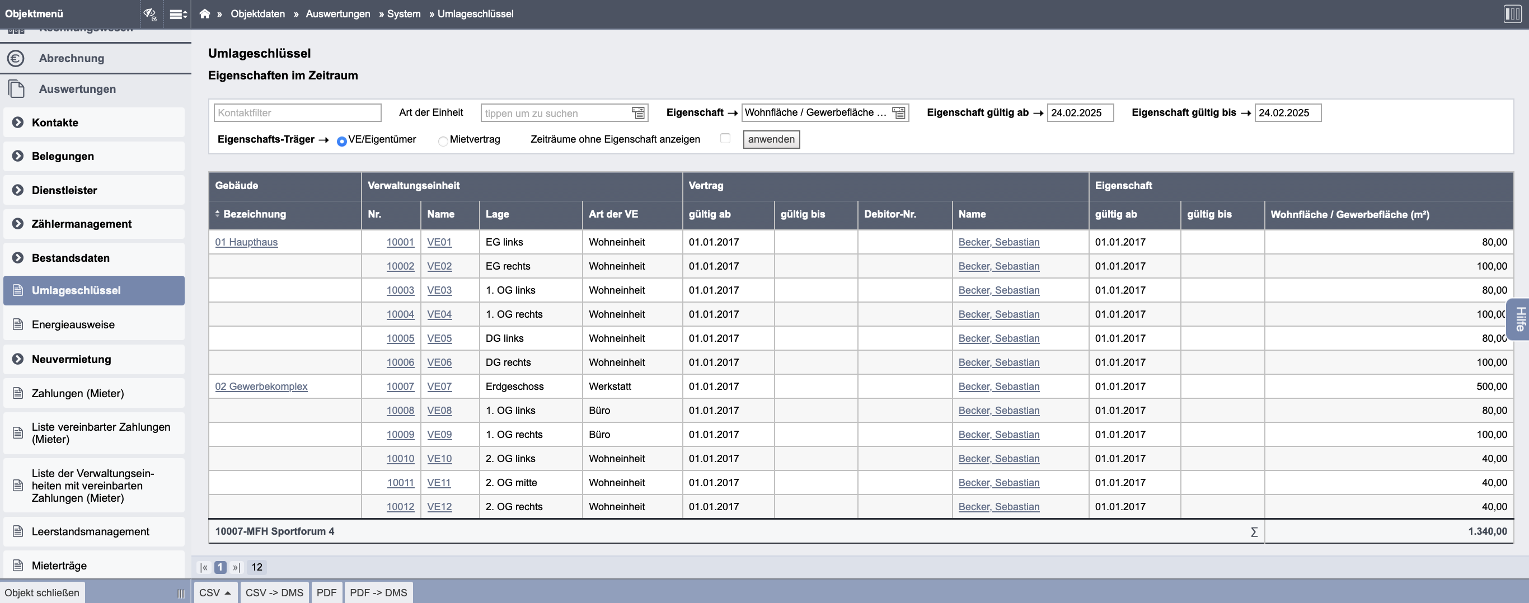Open the Umlageschlüssel menu entry
Viewport: 1529px width, 603px height.
[x=94, y=291]
